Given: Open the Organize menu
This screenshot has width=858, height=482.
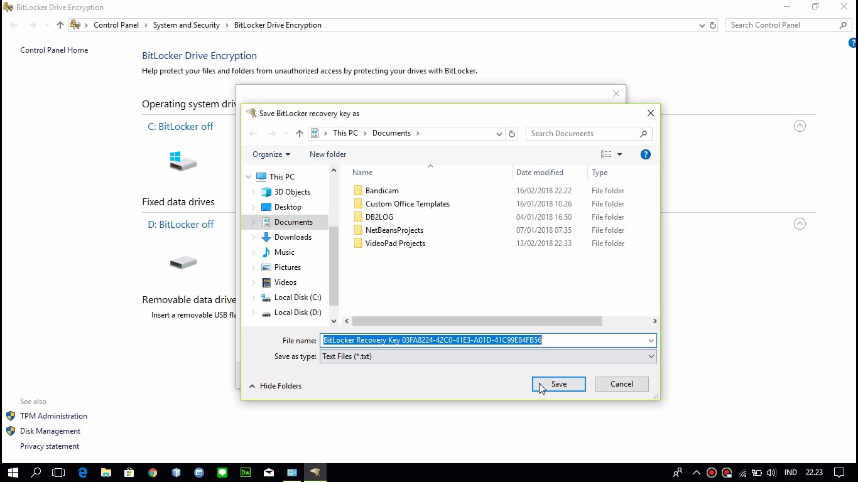Looking at the screenshot, I should click(x=271, y=154).
